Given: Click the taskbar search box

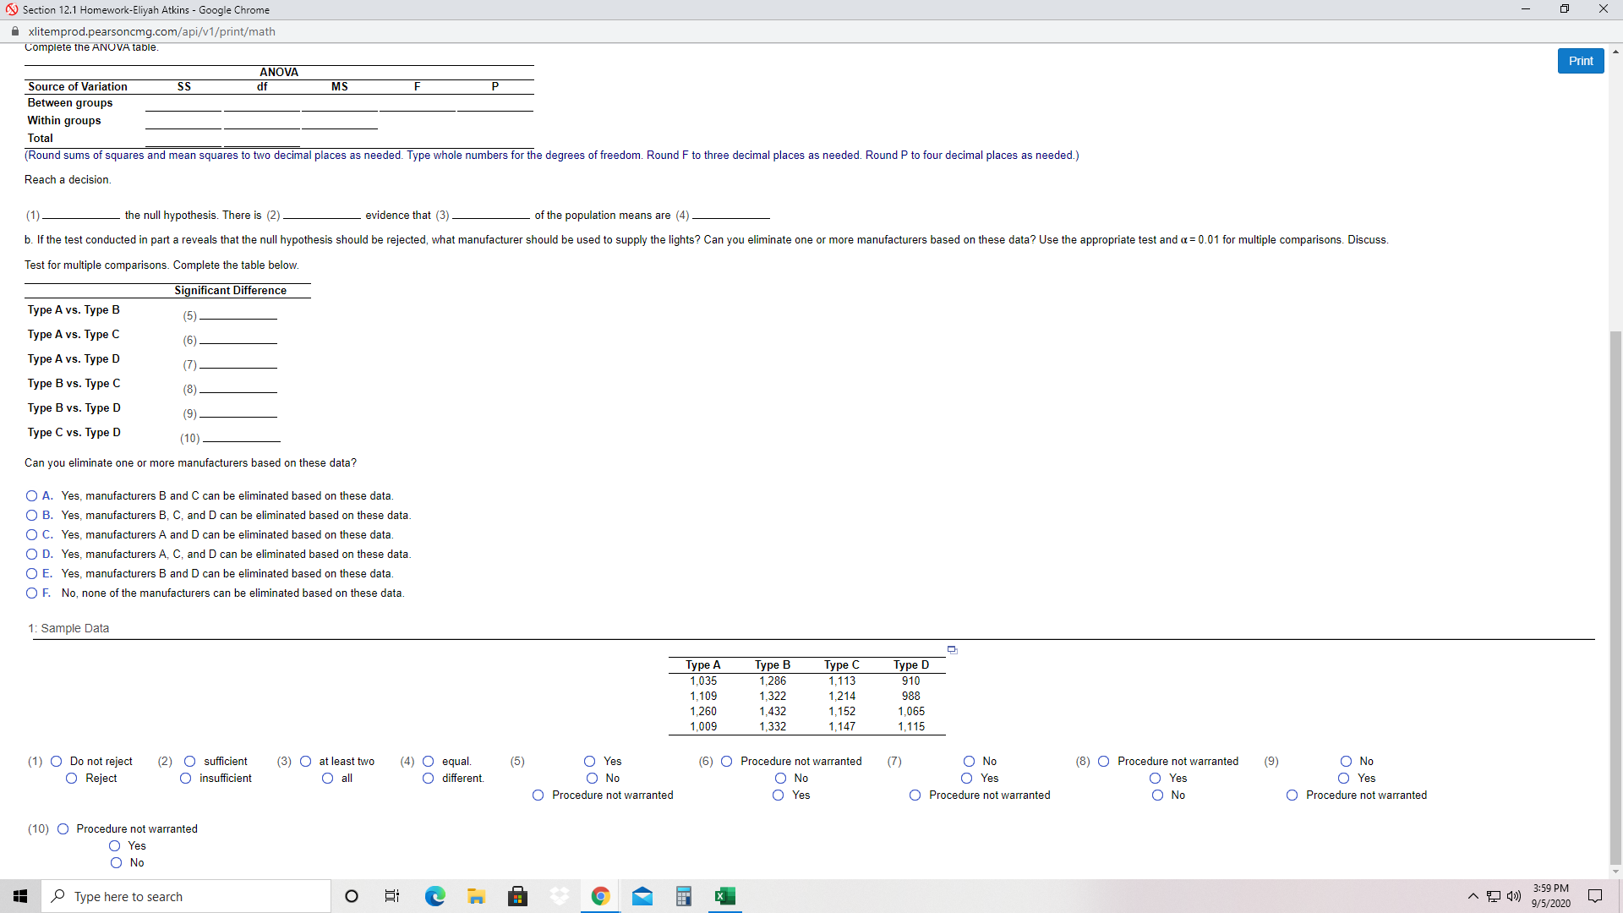Looking at the screenshot, I should click(x=186, y=896).
